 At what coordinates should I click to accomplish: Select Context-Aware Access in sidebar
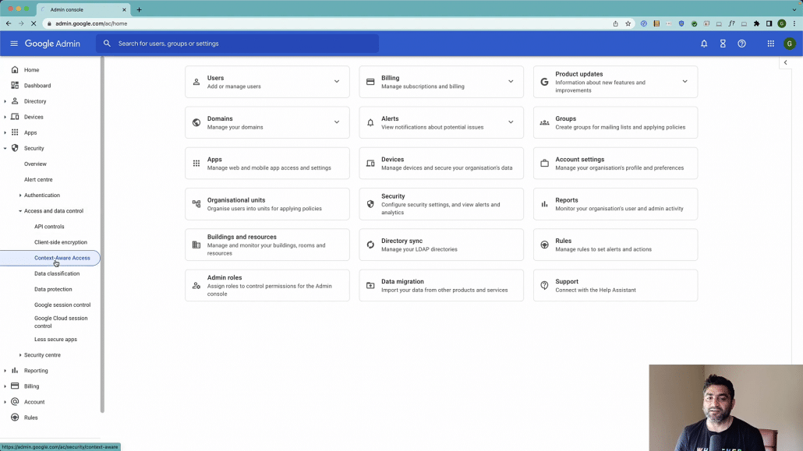pyautogui.click(x=50, y=258)
